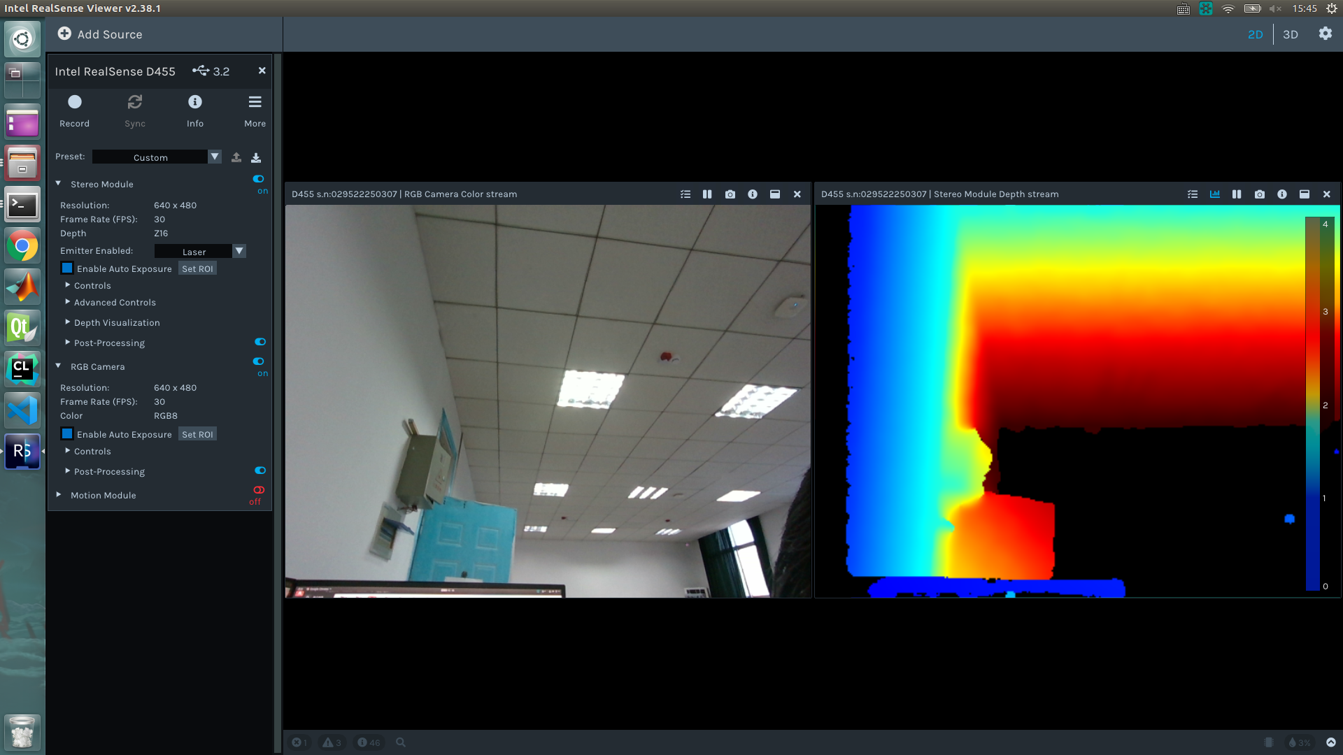Viewport: 1343px width, 755px height.
Task: Close the Depth stream panel
Action: [x=1327, y=194]
